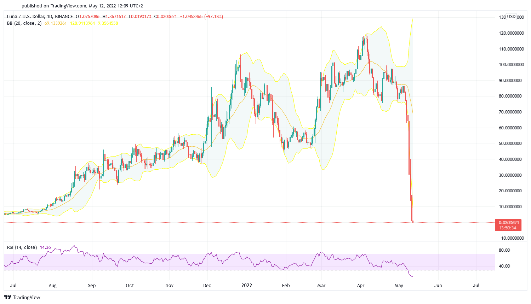
Task: Click the Apr label on time axis
Action: click(x=361, y=286)
